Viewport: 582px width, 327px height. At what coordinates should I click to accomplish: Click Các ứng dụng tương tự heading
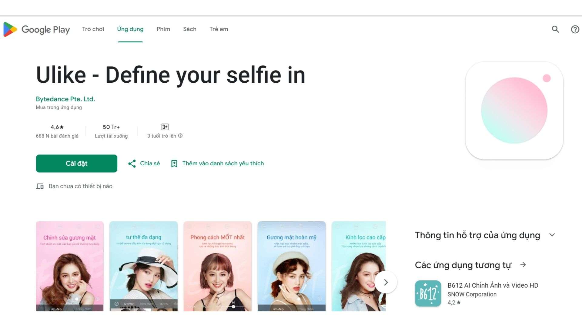(x=463, y=265)
